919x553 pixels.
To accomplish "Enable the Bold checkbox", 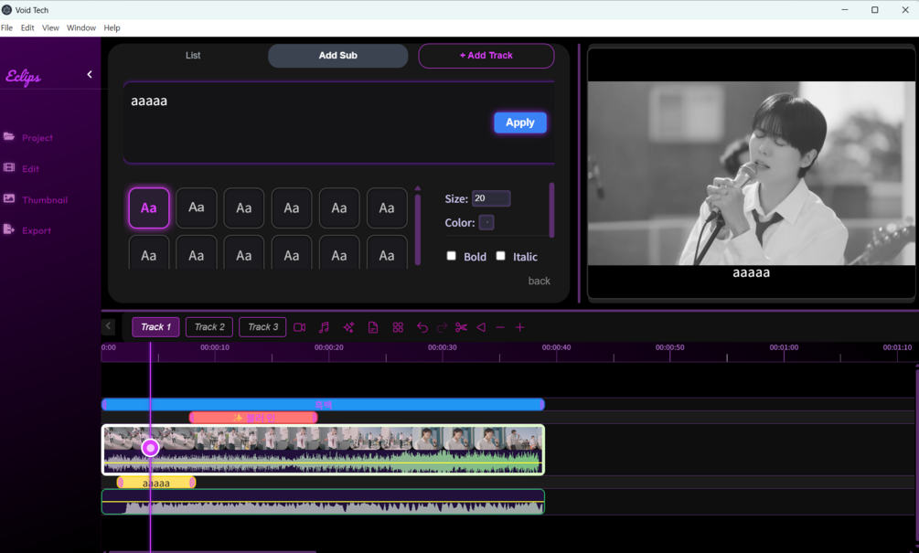I will pyautogui.click(x=452, y=256).
